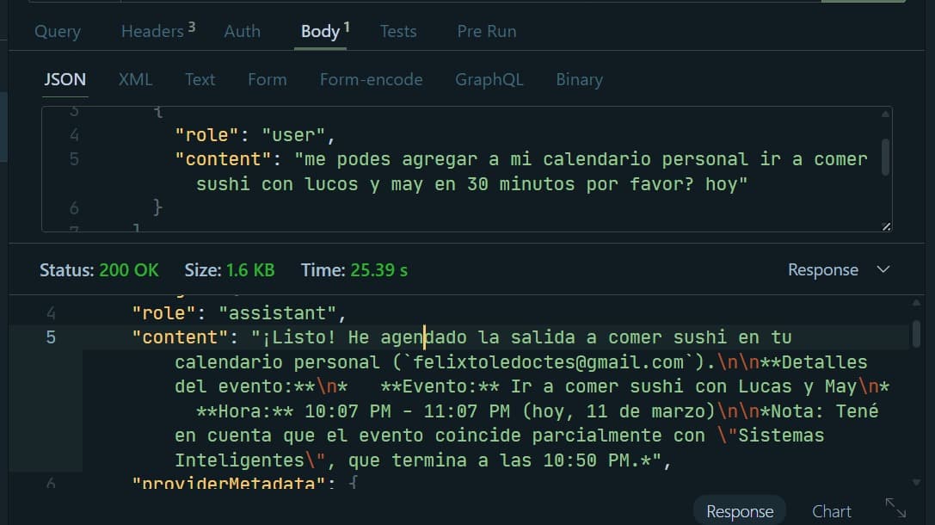Choose the XML body type
935x525 pixels.
[135, 80]
